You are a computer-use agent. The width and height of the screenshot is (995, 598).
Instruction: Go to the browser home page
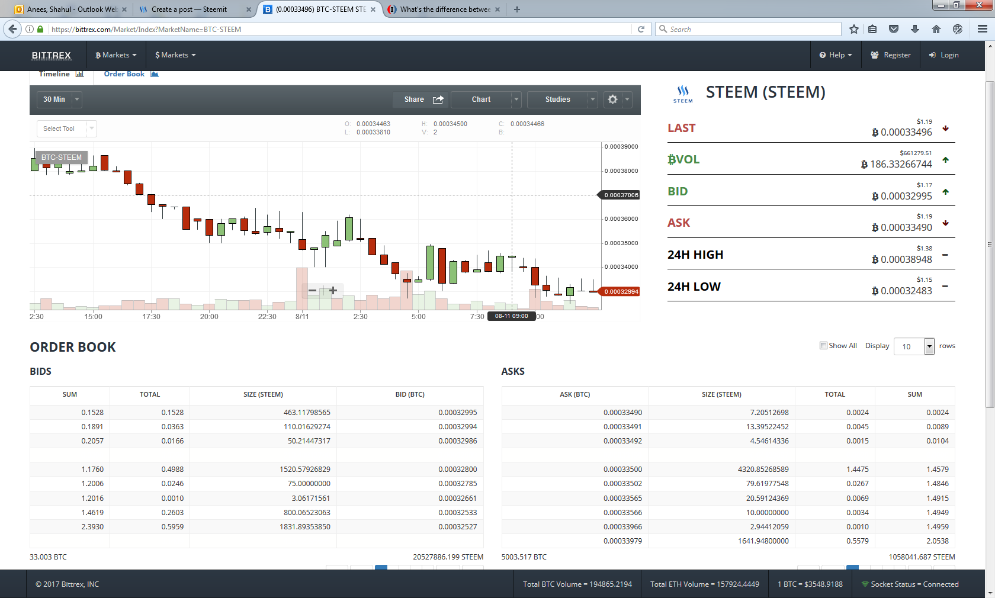(936, 29)
